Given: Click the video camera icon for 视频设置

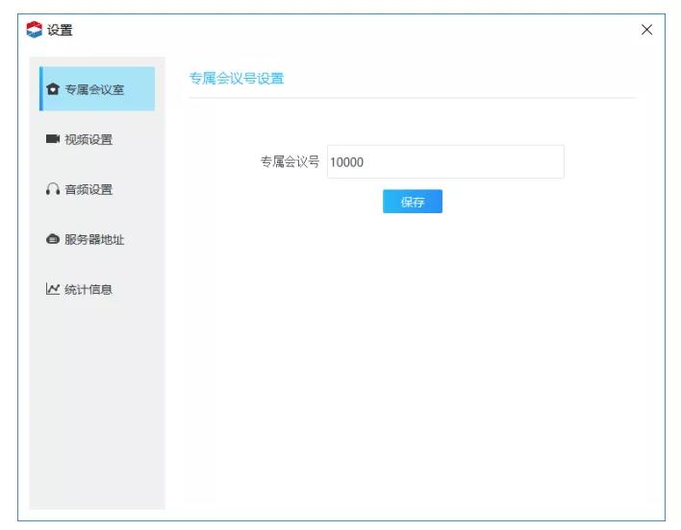Looking at the screenshot, I should pos(53,140).
